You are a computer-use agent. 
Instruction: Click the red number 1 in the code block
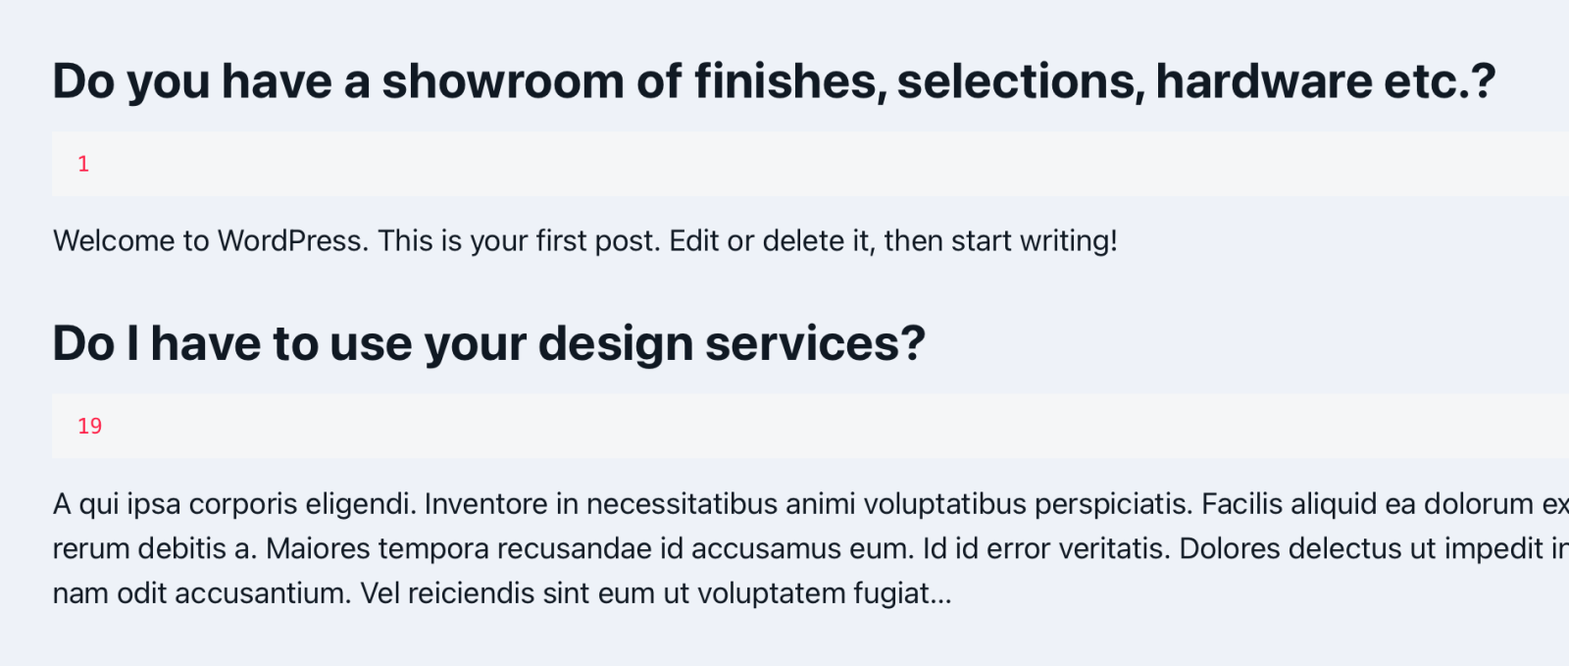(83, 164)
